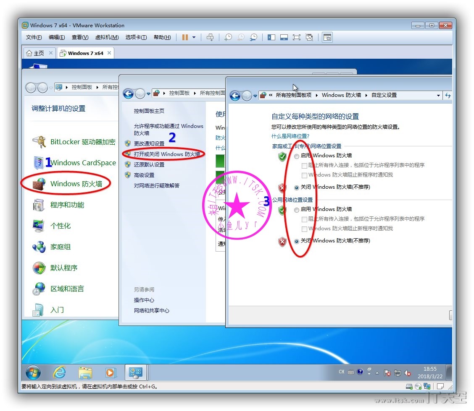Show hidden system tray icons arrow

pyautogui.click(x=377, y=372)
